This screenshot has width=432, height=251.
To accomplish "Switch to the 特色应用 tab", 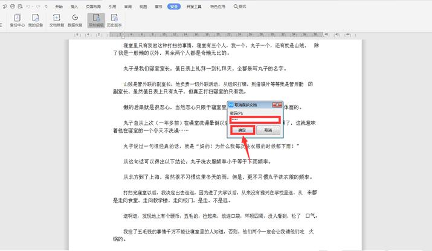I will pos(218,6).
